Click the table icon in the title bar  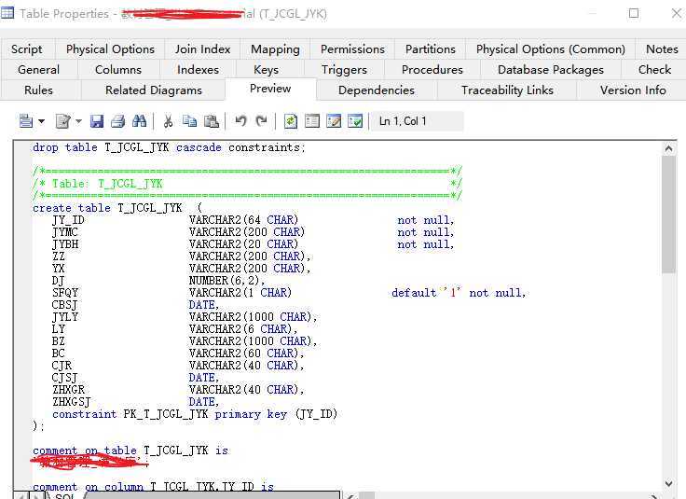pos(7,13)
